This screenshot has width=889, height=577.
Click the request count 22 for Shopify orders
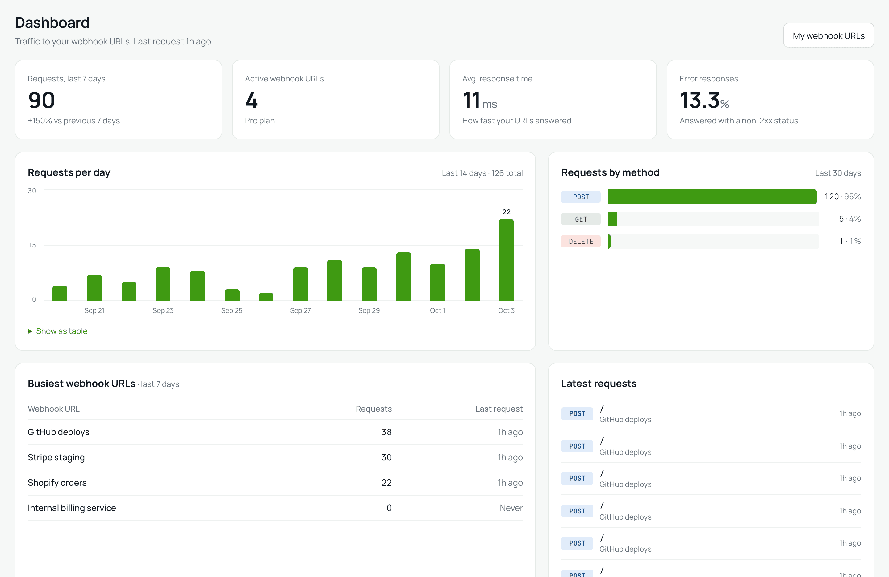click(x=386, y=483)
